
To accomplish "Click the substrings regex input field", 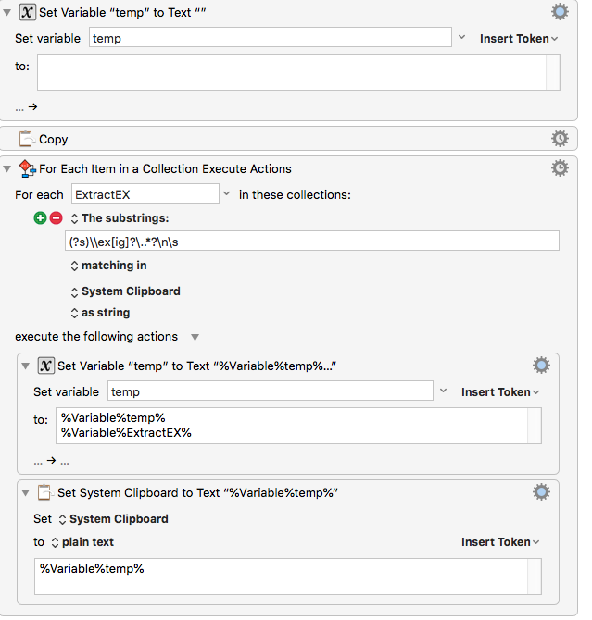I will coord(311,241).
